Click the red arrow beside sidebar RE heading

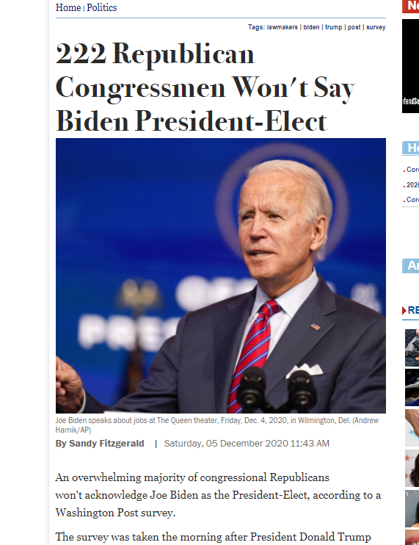click(404, 310)
